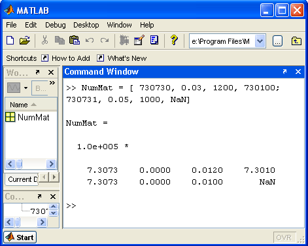This screenshot has width=308, height=246.
Task: Click the MATLAB logo in title bar
Action: (x=9, y=10)
